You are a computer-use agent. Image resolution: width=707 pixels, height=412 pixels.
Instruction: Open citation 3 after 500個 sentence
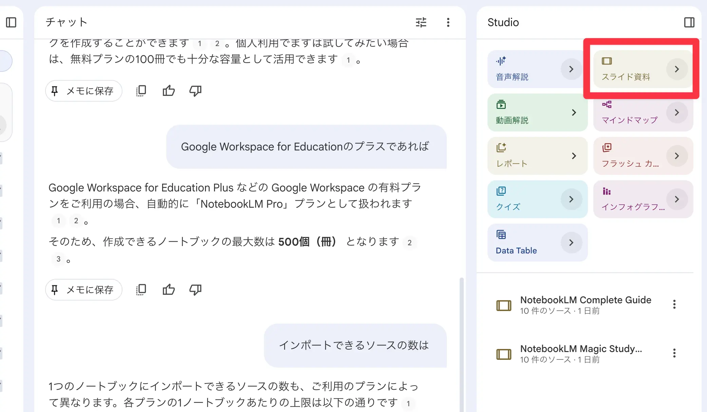point(58,259)
